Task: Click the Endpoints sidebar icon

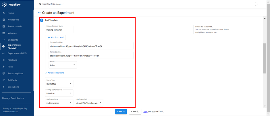Action: point(4,40)
